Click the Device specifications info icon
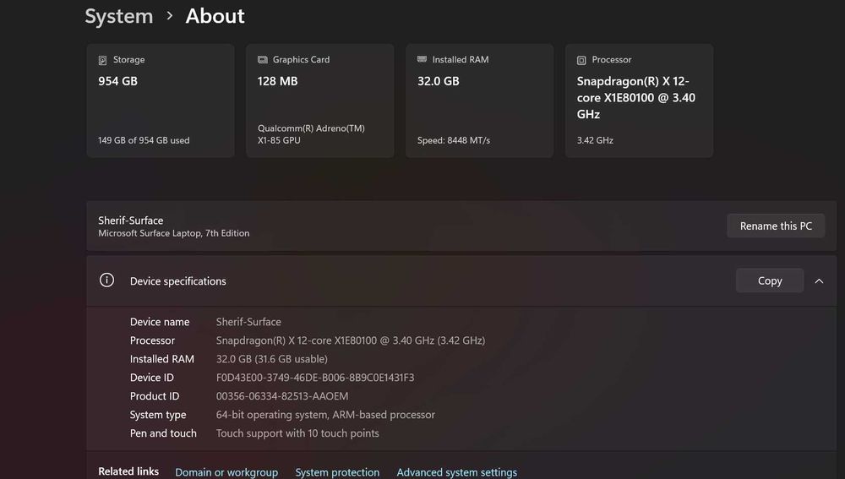This screenshot has height=479, width=845. (106, 280)
